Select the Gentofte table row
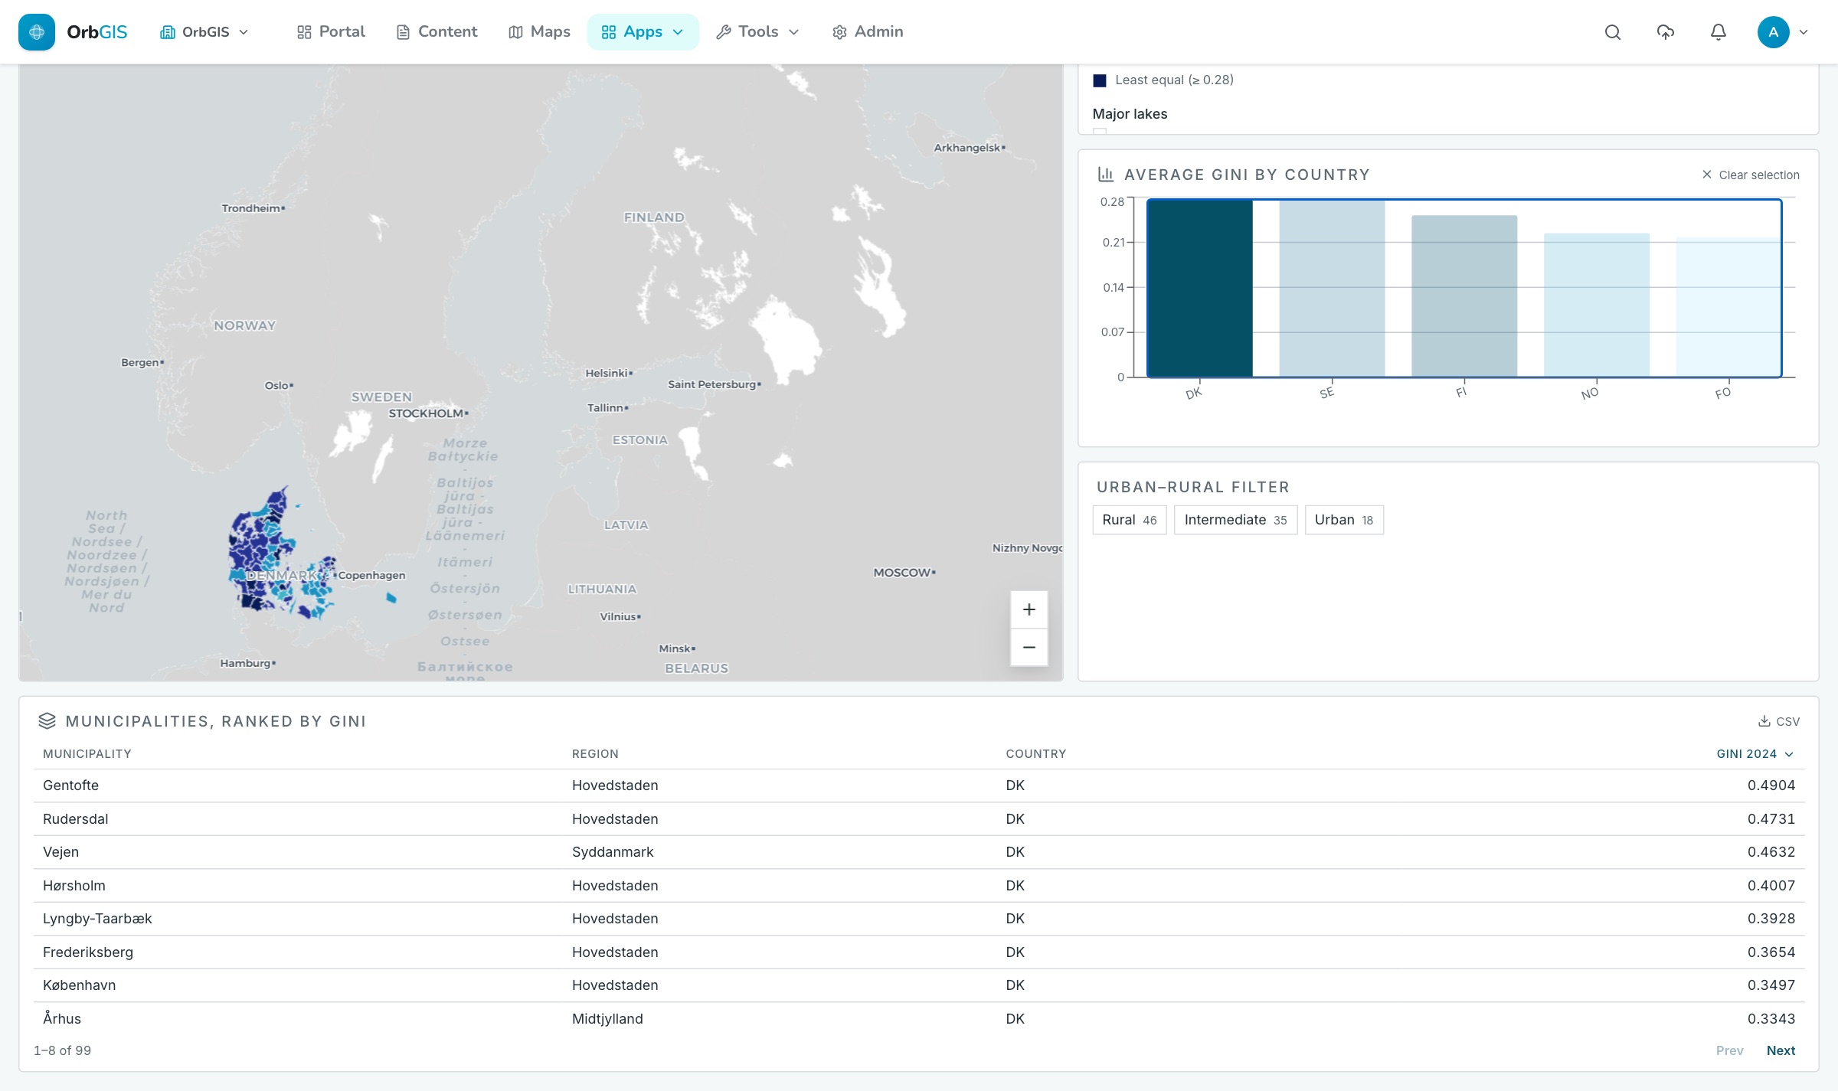Viewport: 1838px width, 1091px height. click(919, 786)
